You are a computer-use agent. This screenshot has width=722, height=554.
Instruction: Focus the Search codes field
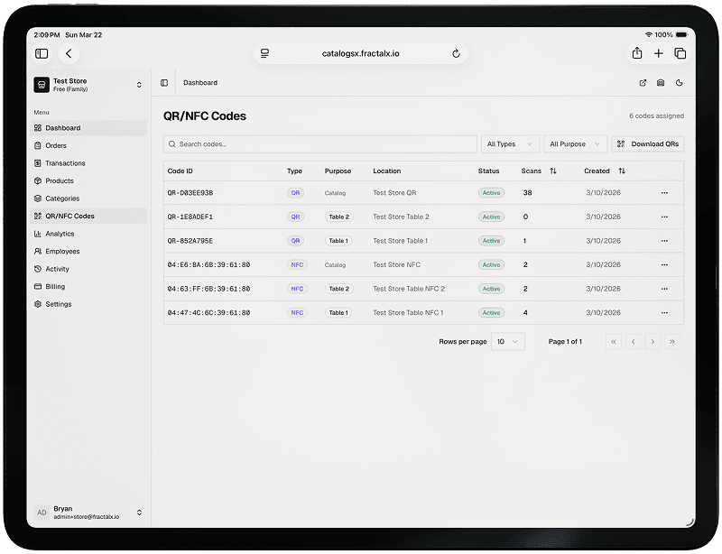click(320, 144)
